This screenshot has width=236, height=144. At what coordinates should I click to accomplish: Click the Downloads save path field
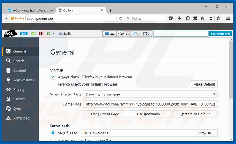click(138, 133)
